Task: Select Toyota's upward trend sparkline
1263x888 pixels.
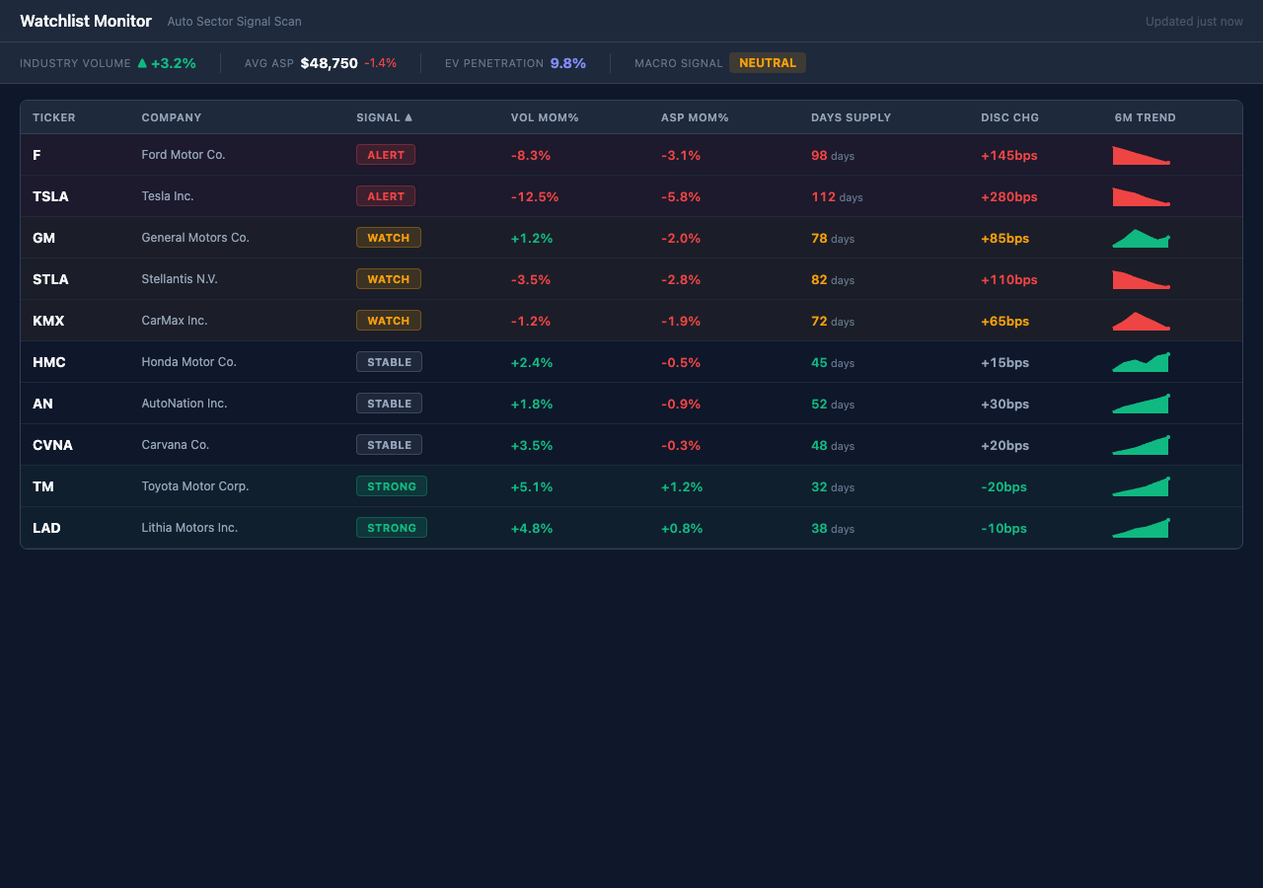Action: [x=1142, y=486]
